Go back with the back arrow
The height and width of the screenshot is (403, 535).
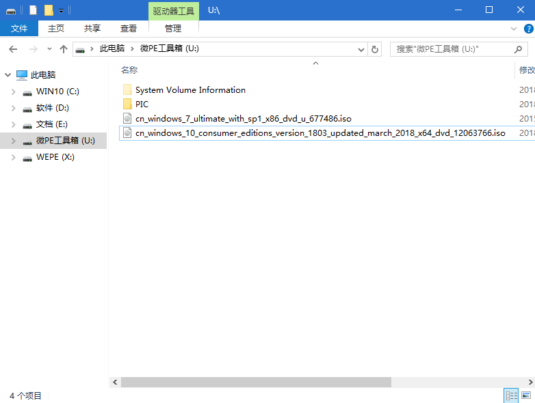pyautogui.click(x=13, y=49)
